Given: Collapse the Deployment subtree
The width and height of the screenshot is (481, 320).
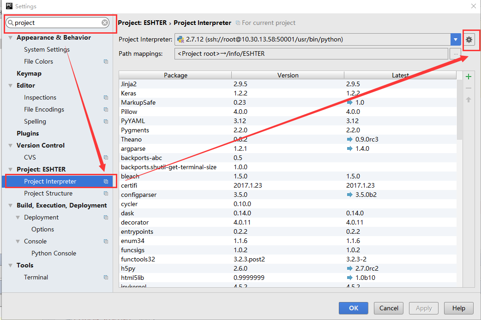Looking at the screenshot, I should click(x=18, y=217).
